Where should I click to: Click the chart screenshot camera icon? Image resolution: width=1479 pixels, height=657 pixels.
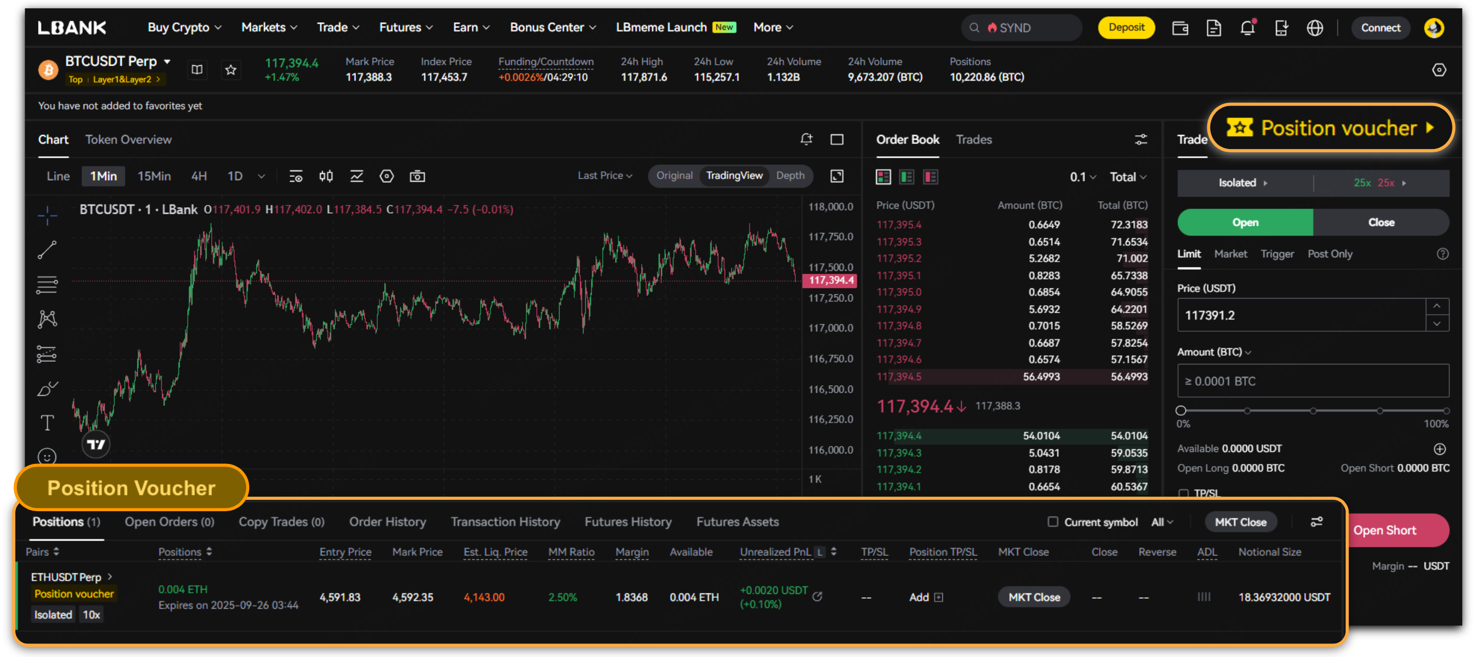point(418,176)
